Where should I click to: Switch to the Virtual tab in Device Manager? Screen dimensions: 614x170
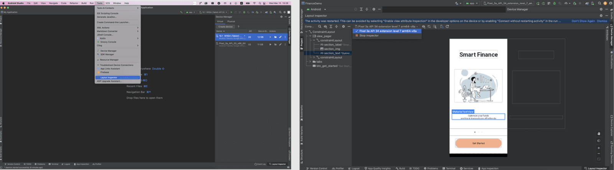pyautogui.click(x=220, y=21)
